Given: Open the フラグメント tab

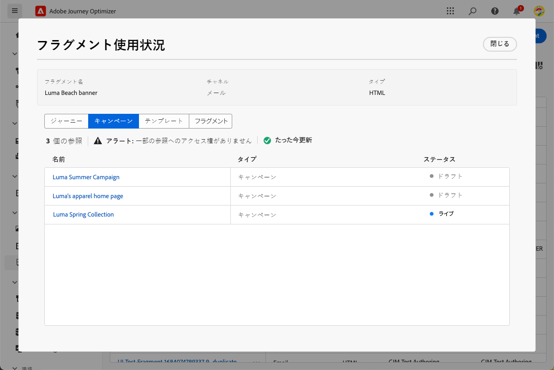Looking at the screenshot, I should (211, 121).
